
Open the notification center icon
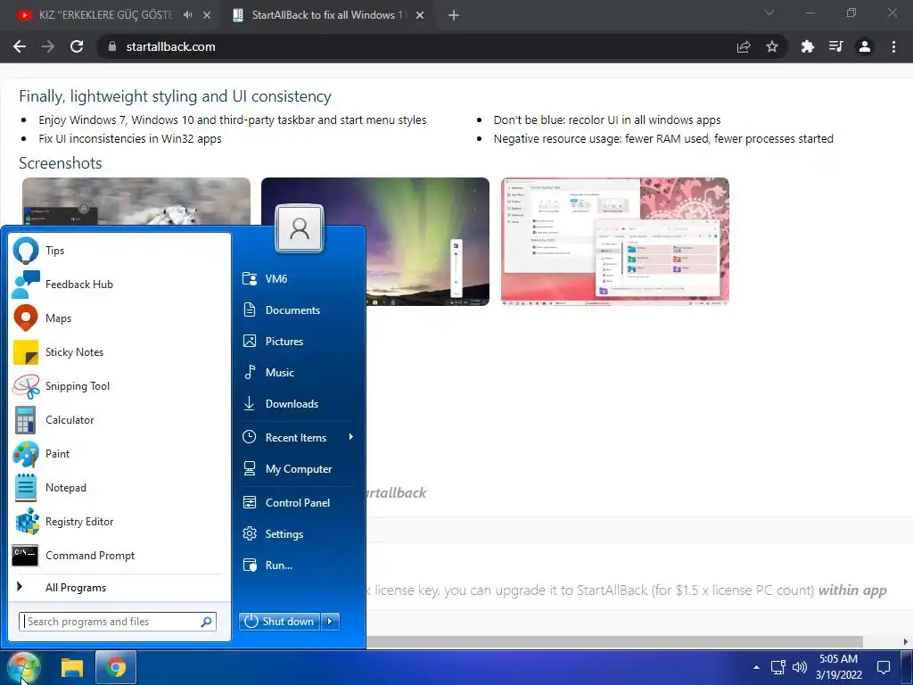tap(884, 667)
